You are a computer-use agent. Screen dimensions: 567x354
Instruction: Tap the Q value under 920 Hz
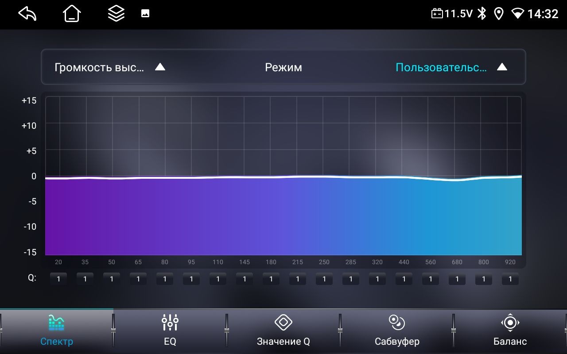coord(510,279)
